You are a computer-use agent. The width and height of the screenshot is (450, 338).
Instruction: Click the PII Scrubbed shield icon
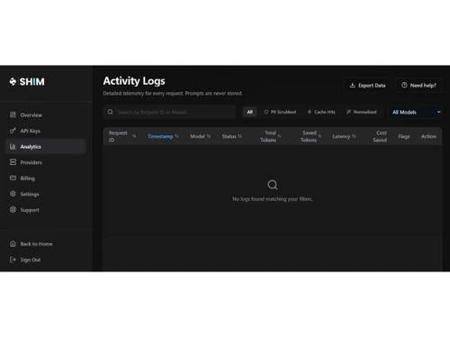(266, 112)
